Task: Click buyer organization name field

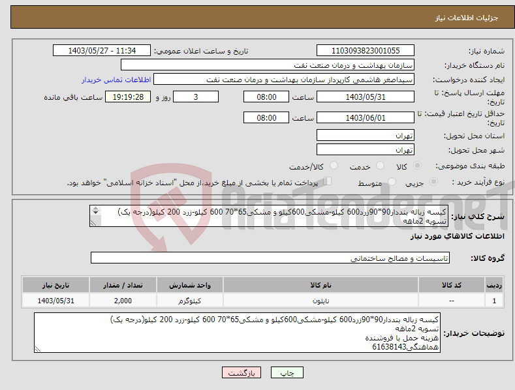Action: point(268,65)
